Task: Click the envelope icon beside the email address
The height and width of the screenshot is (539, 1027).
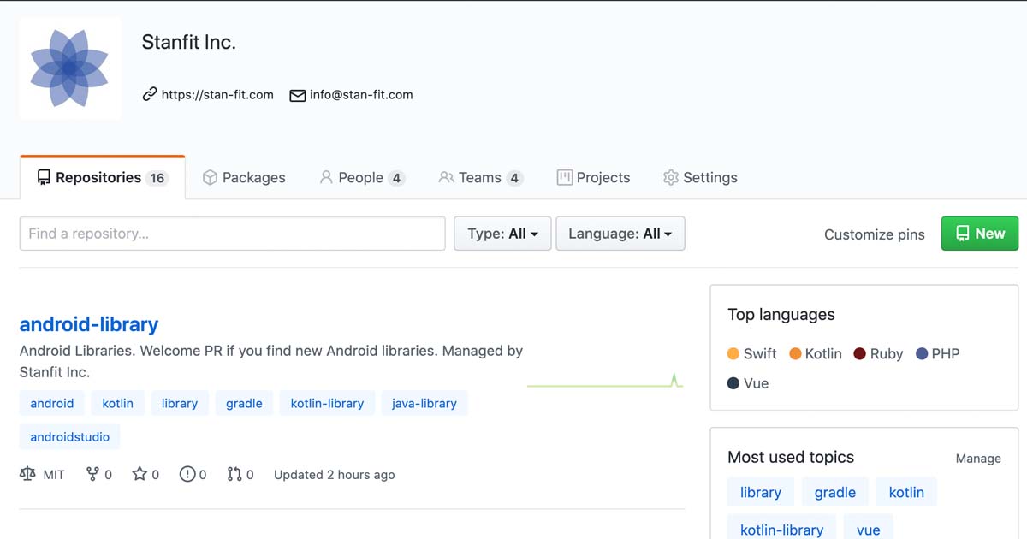Action: click(x=297, y=95)
